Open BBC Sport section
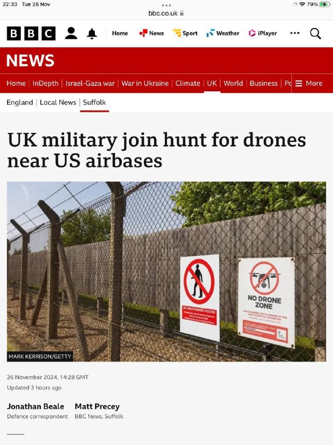 pos(185,33)
